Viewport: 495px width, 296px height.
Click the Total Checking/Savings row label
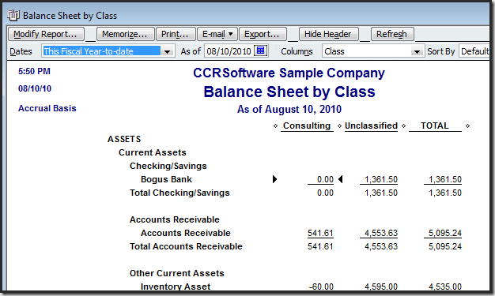pos(179,193)
